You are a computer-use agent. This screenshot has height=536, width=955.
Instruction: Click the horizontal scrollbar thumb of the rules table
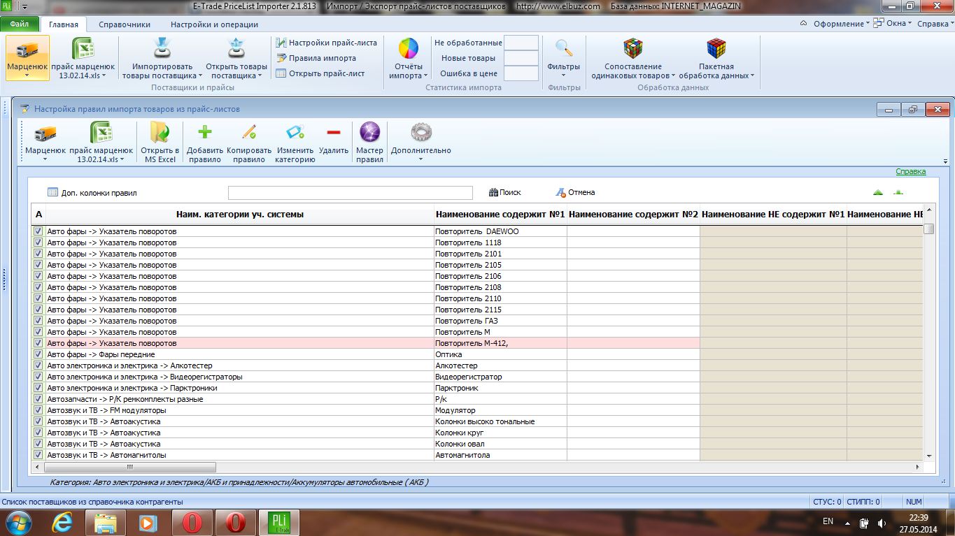130,467
